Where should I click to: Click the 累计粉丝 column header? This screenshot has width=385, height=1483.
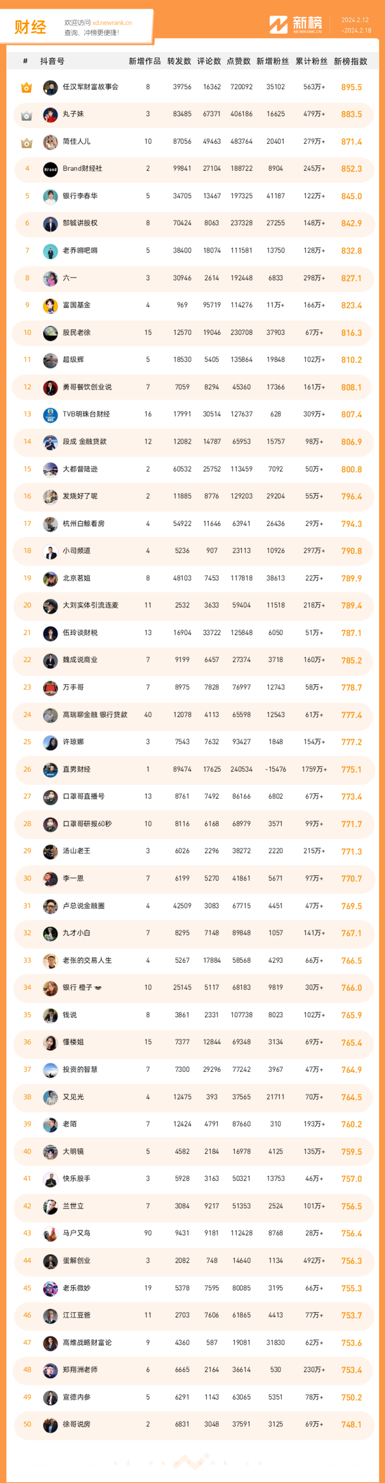pos(311,61)
